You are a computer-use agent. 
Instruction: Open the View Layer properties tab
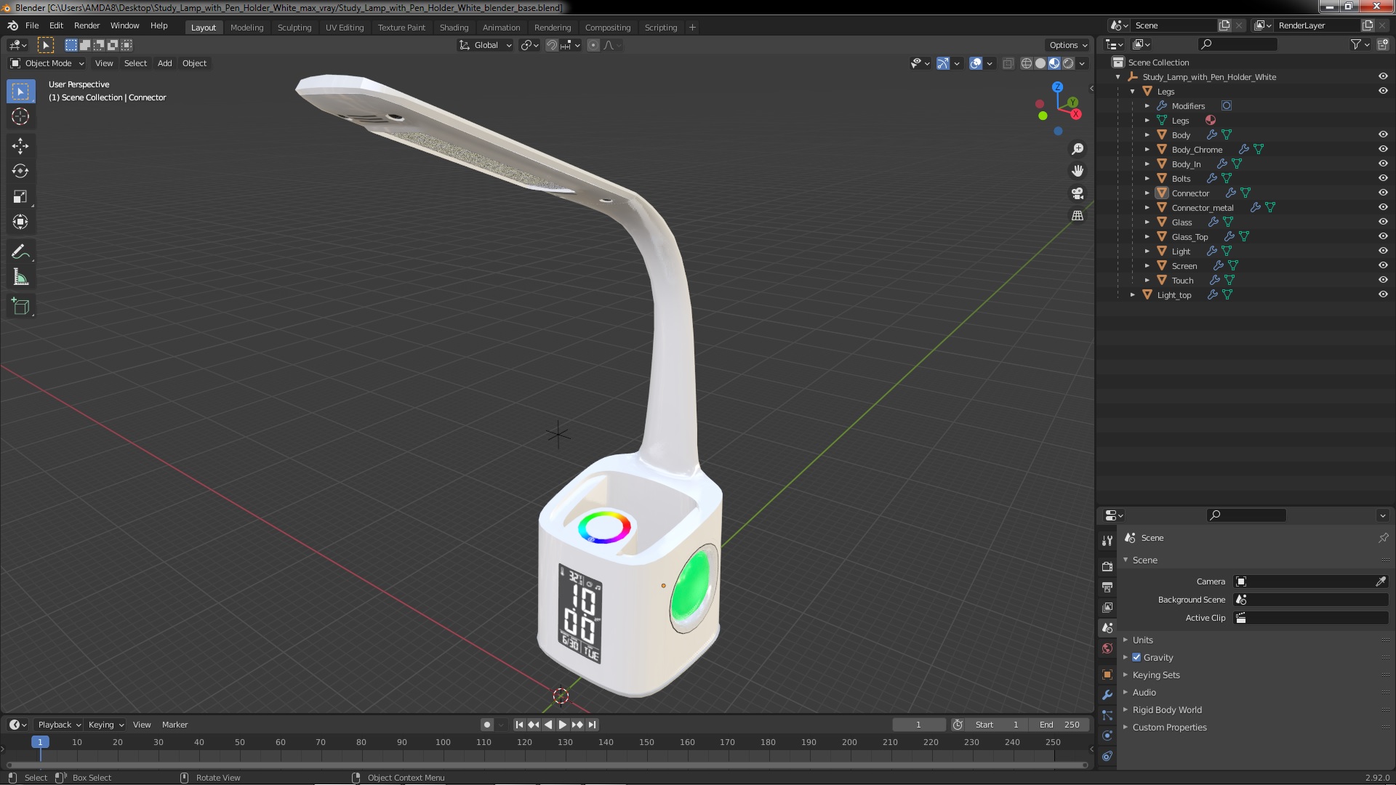coord(1107,607)
